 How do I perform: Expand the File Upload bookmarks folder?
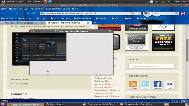click(83, 18)
